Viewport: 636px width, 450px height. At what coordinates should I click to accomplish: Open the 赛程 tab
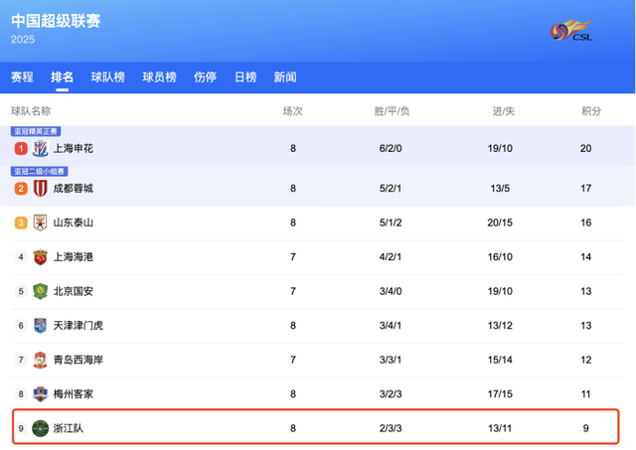coord(22,77)
